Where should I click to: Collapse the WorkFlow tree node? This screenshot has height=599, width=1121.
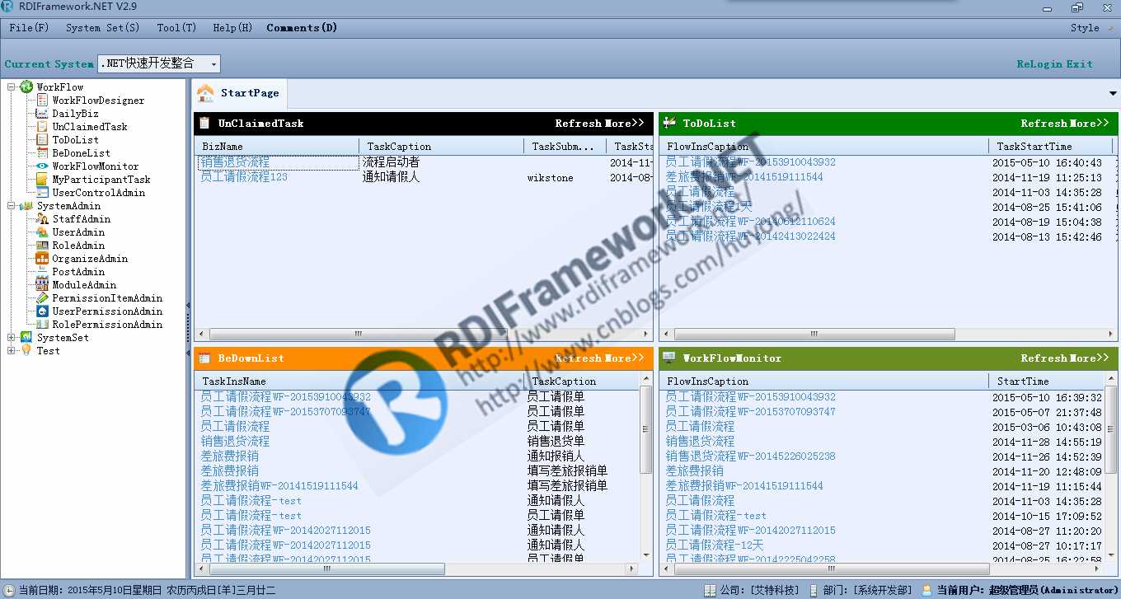pos(12,87)
